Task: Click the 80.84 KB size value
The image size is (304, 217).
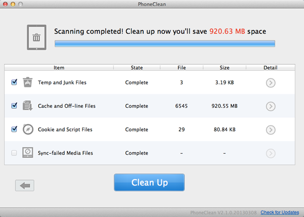Action: point(224,129)
